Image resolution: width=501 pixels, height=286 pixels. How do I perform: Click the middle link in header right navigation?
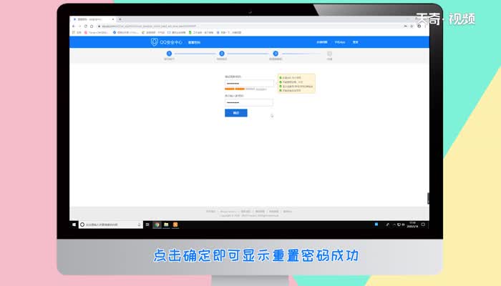[x=340, y=42]
